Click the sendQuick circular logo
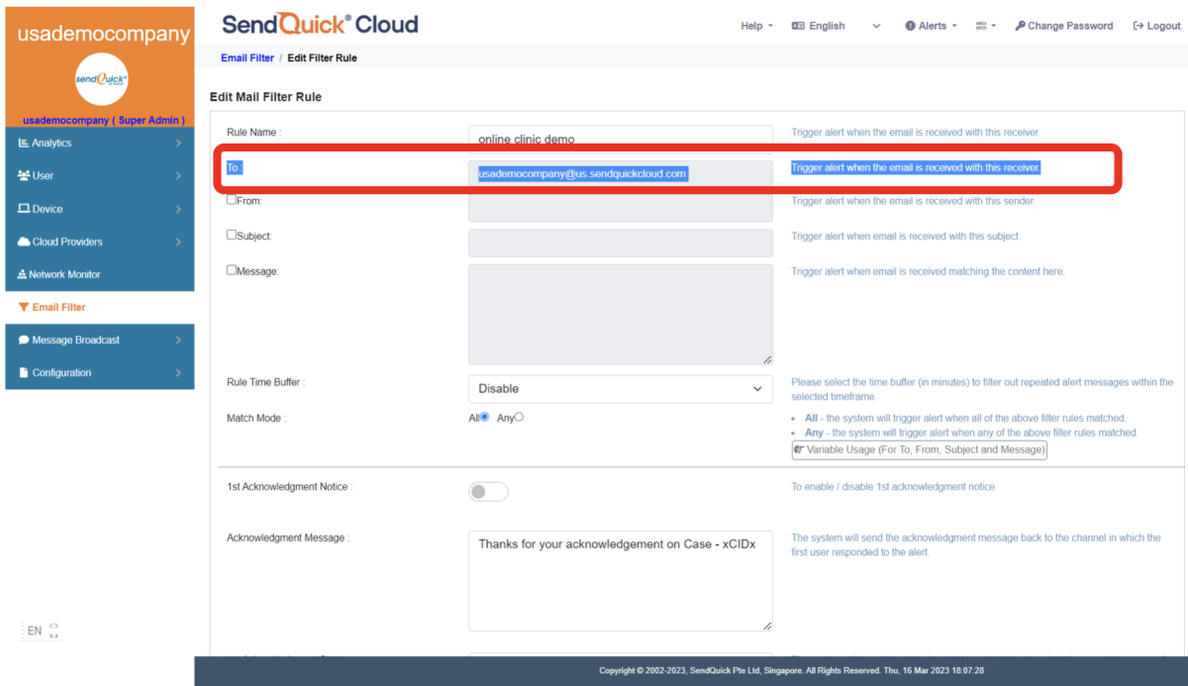This screenshot has width=1188, height=686. click(100, 79)
